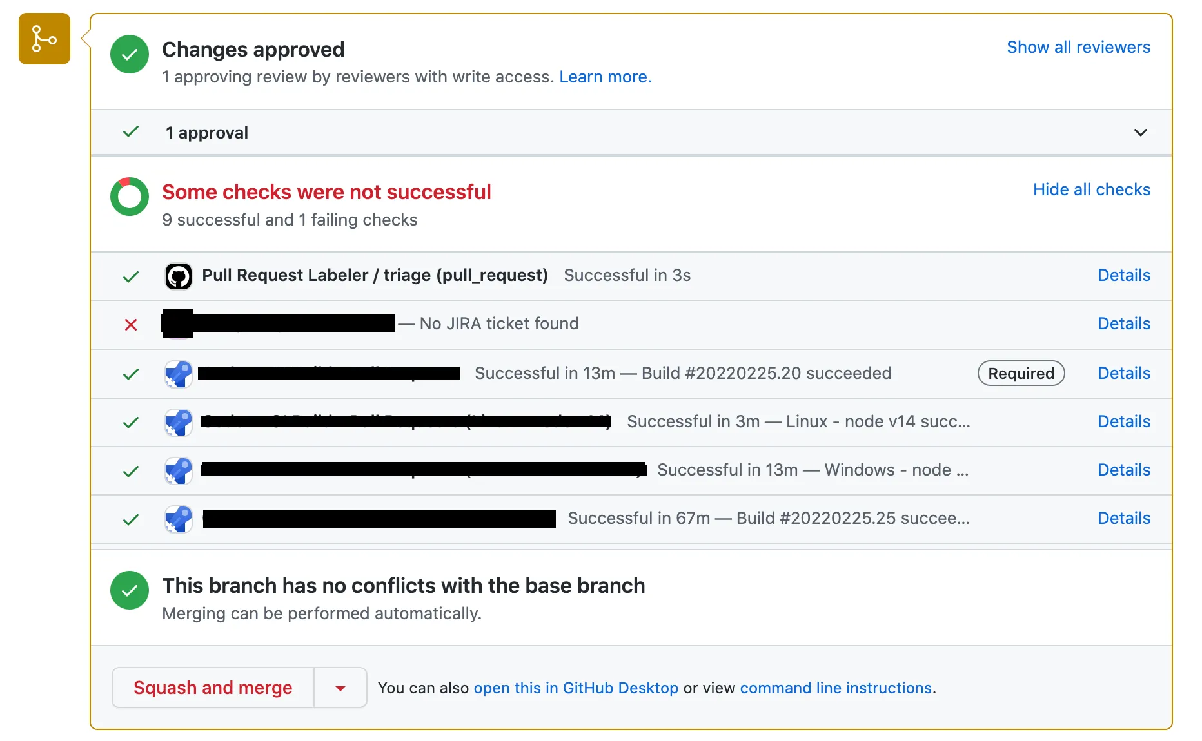1202x741 pixels.
Task: Open Details for No JIRA ticket found check
Action: pos(1124,323)
